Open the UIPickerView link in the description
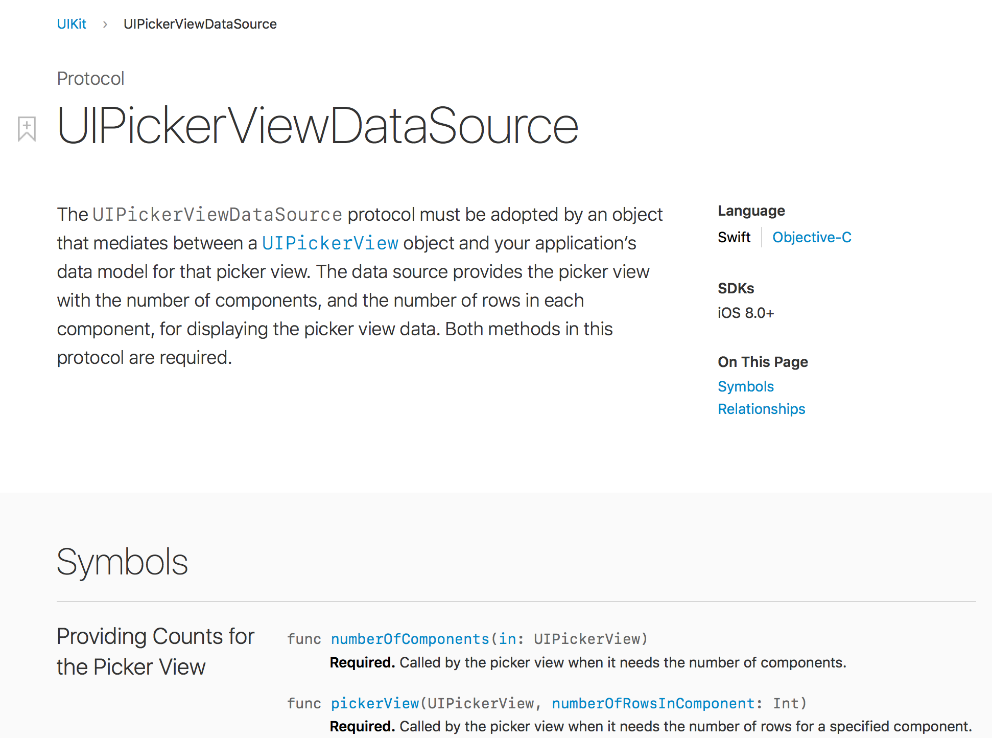The height and width of the screenshot is (738, 992). (330, 243)
